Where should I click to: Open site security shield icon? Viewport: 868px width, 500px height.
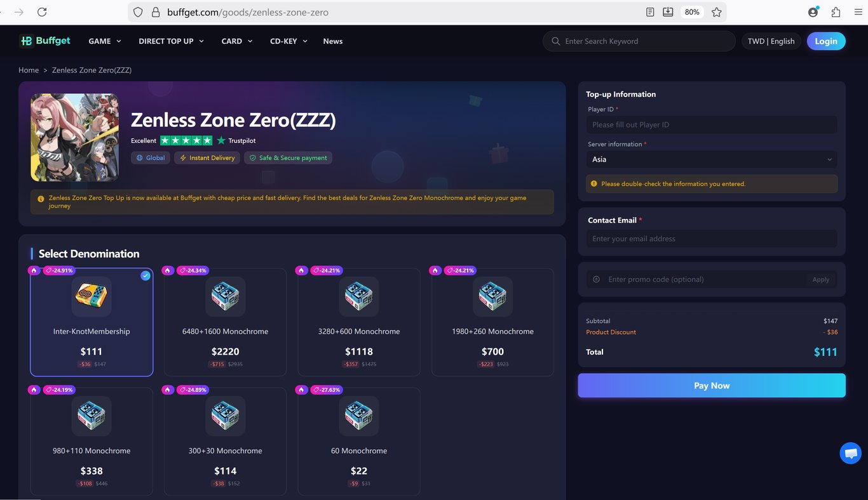(139, 12)
